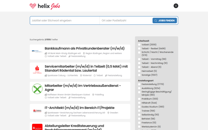Screen dimensions: 208x130
Task: Check the Trainee (156) filter
Action: tap(139, 111)
